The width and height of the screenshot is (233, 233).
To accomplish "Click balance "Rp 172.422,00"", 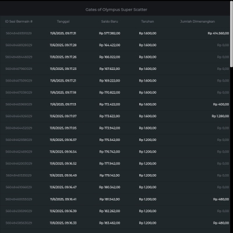I will tap(110, 104).
